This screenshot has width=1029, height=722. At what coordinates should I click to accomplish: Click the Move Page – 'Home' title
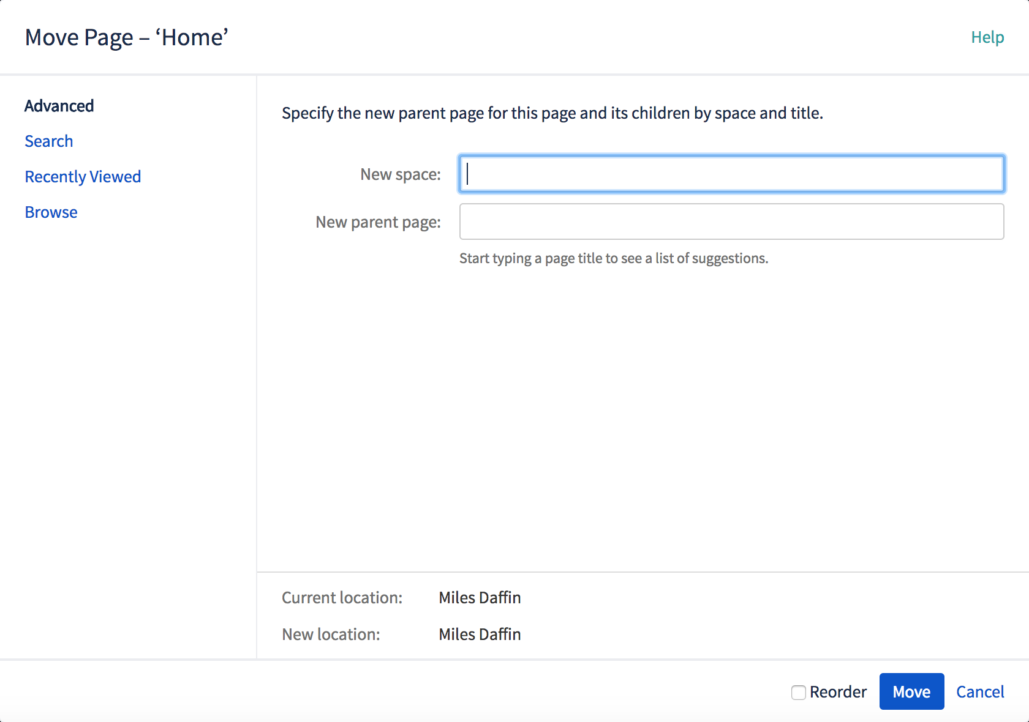tap(127, 37)
